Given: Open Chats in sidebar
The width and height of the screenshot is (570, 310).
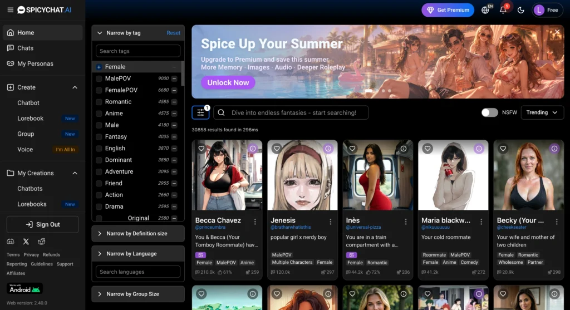Looking at the screenshot, I should point(42,48).
